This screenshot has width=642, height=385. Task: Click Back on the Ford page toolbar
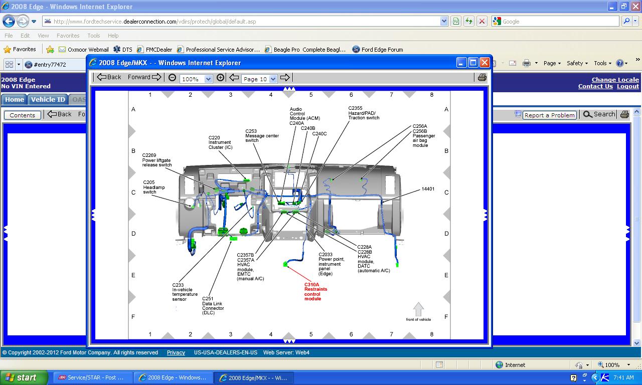(60, 114)
